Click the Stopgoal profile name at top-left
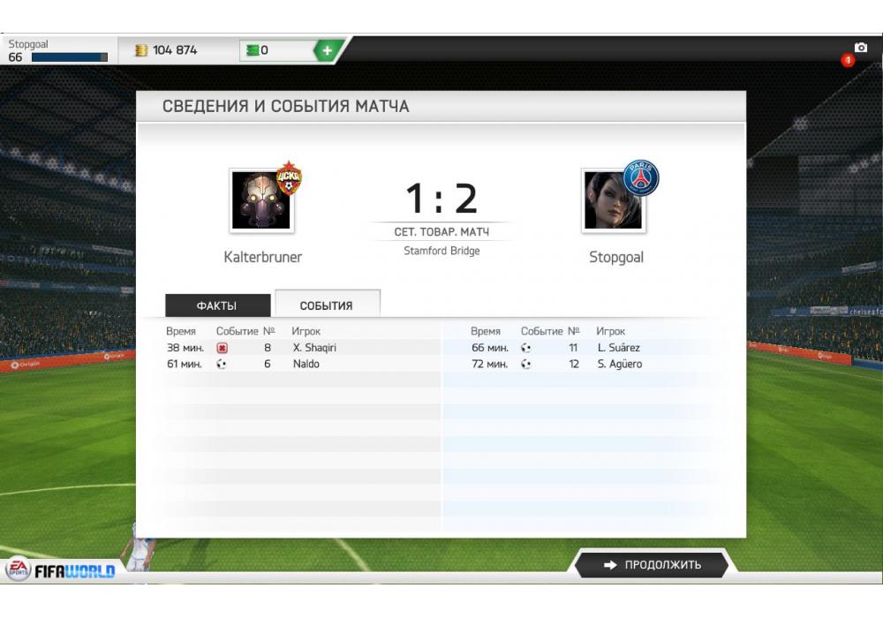The width and height of the screenshot is (883, 618). (28, 44)
